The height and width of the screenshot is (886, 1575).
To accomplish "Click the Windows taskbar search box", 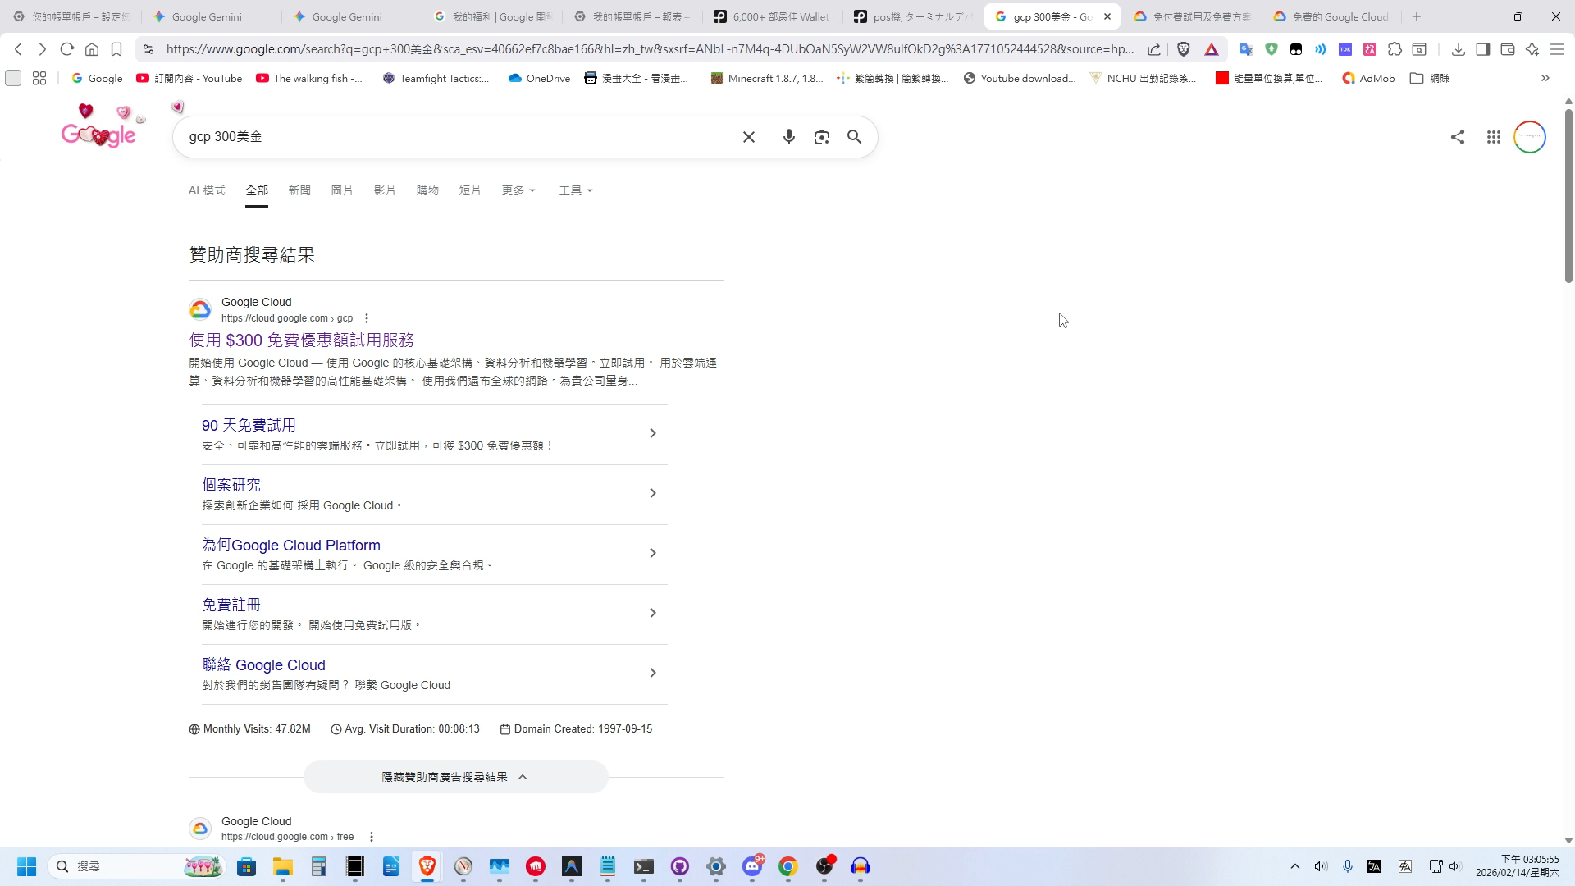I will [136, 866].
